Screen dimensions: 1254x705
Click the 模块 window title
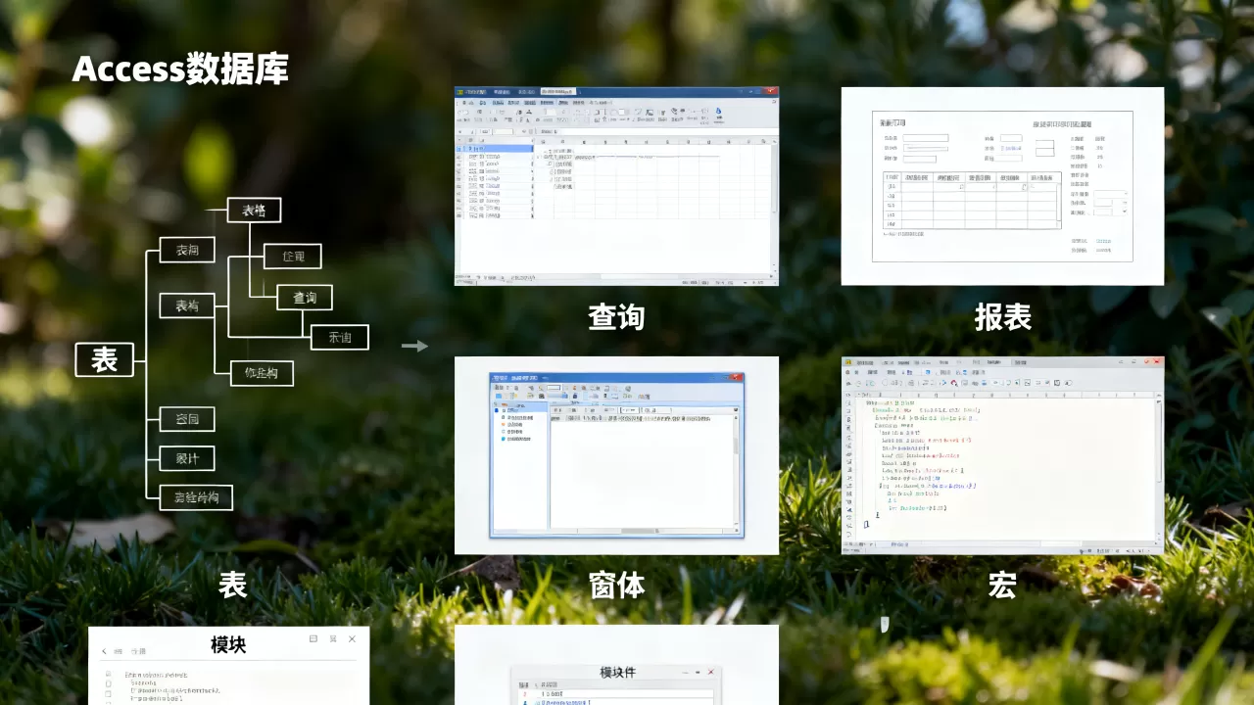click(x=228, y=645)
